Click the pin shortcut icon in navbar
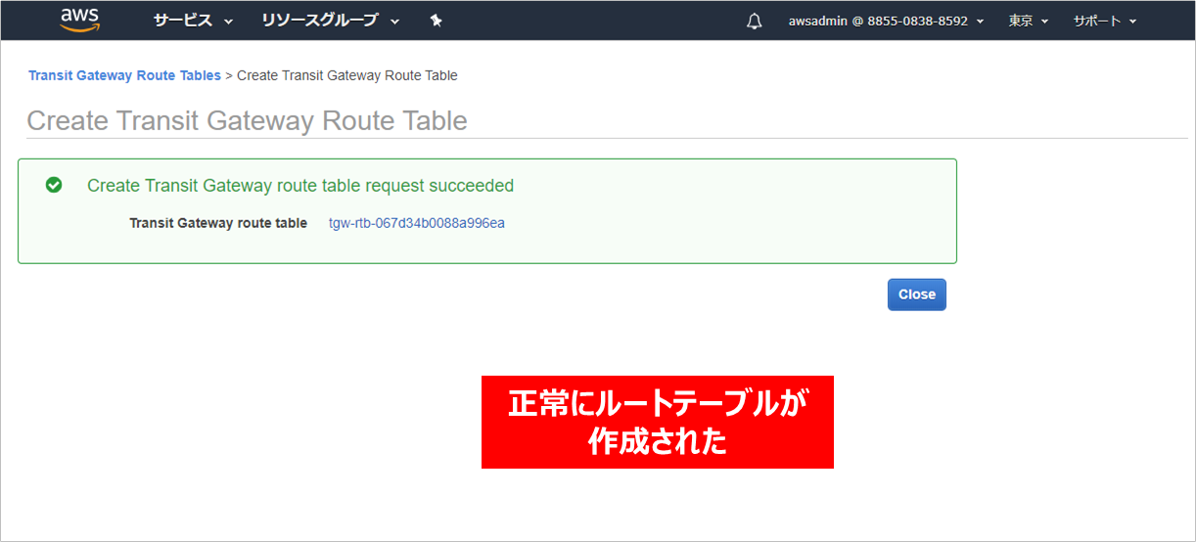The height and width of the screenshot is (542, 1196). click(437, 21)
